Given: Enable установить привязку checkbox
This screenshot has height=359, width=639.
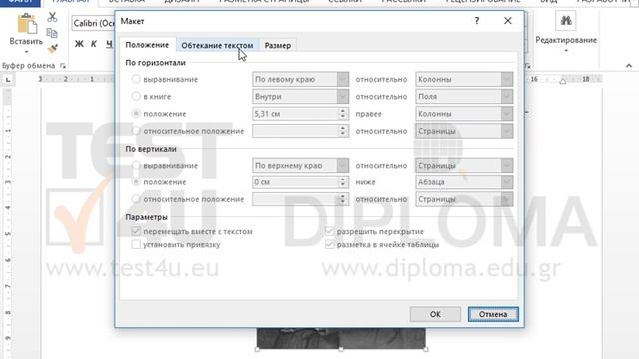Looking at the screenshot, I should click(136, 244).
